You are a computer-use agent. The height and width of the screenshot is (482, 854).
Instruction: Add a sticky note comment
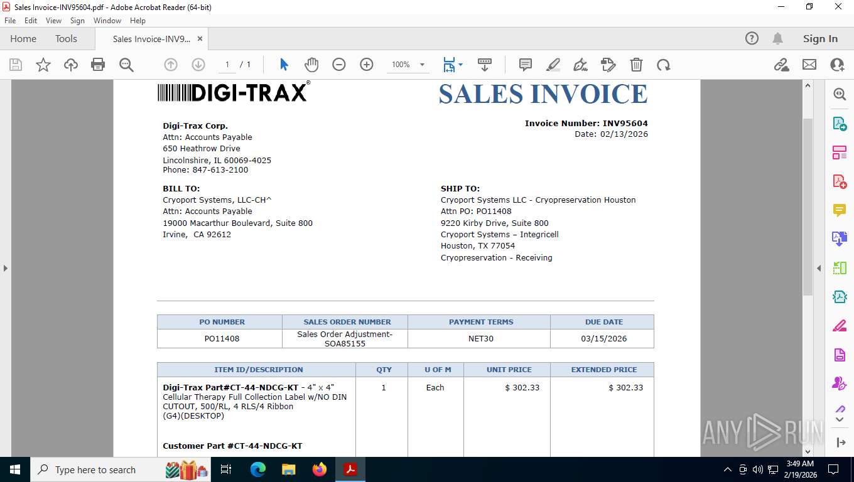(x=526, y=65)
